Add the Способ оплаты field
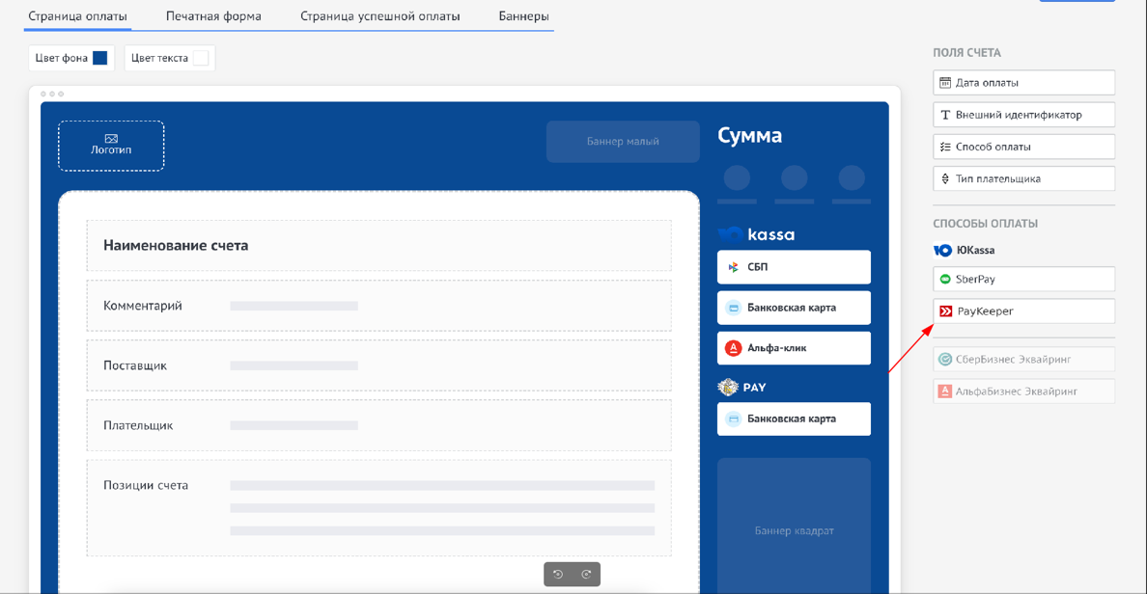This screenshot has width=1147, height=594. [x=1023, y=147]
